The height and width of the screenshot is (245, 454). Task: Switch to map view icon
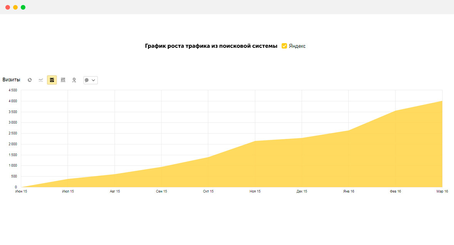pyautogui.click(x=74, y=80)
